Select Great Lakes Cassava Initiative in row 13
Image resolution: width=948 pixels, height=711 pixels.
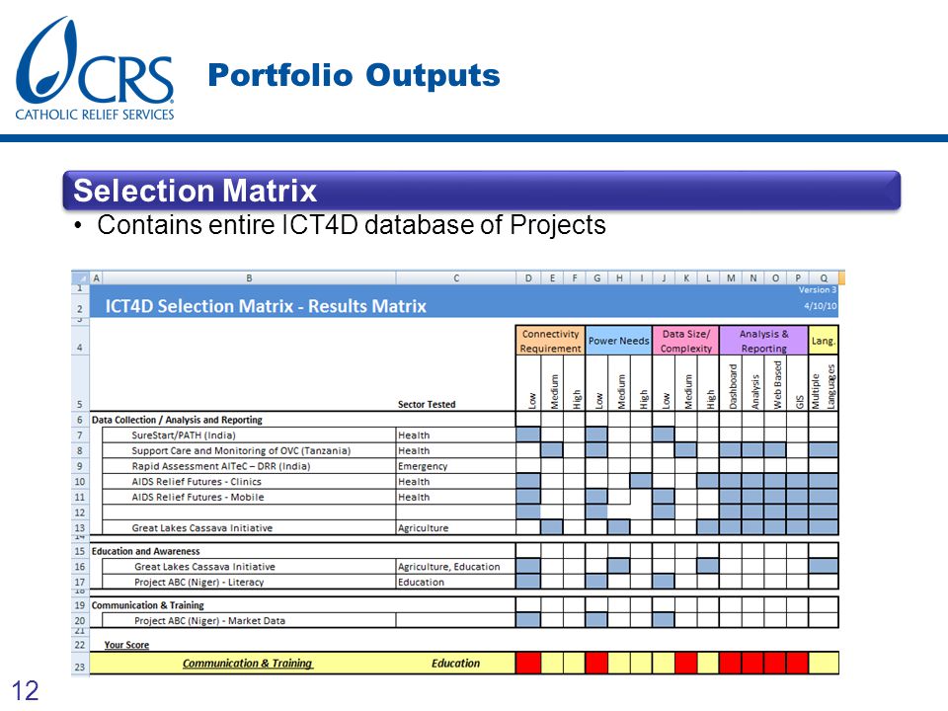point(249,527)
